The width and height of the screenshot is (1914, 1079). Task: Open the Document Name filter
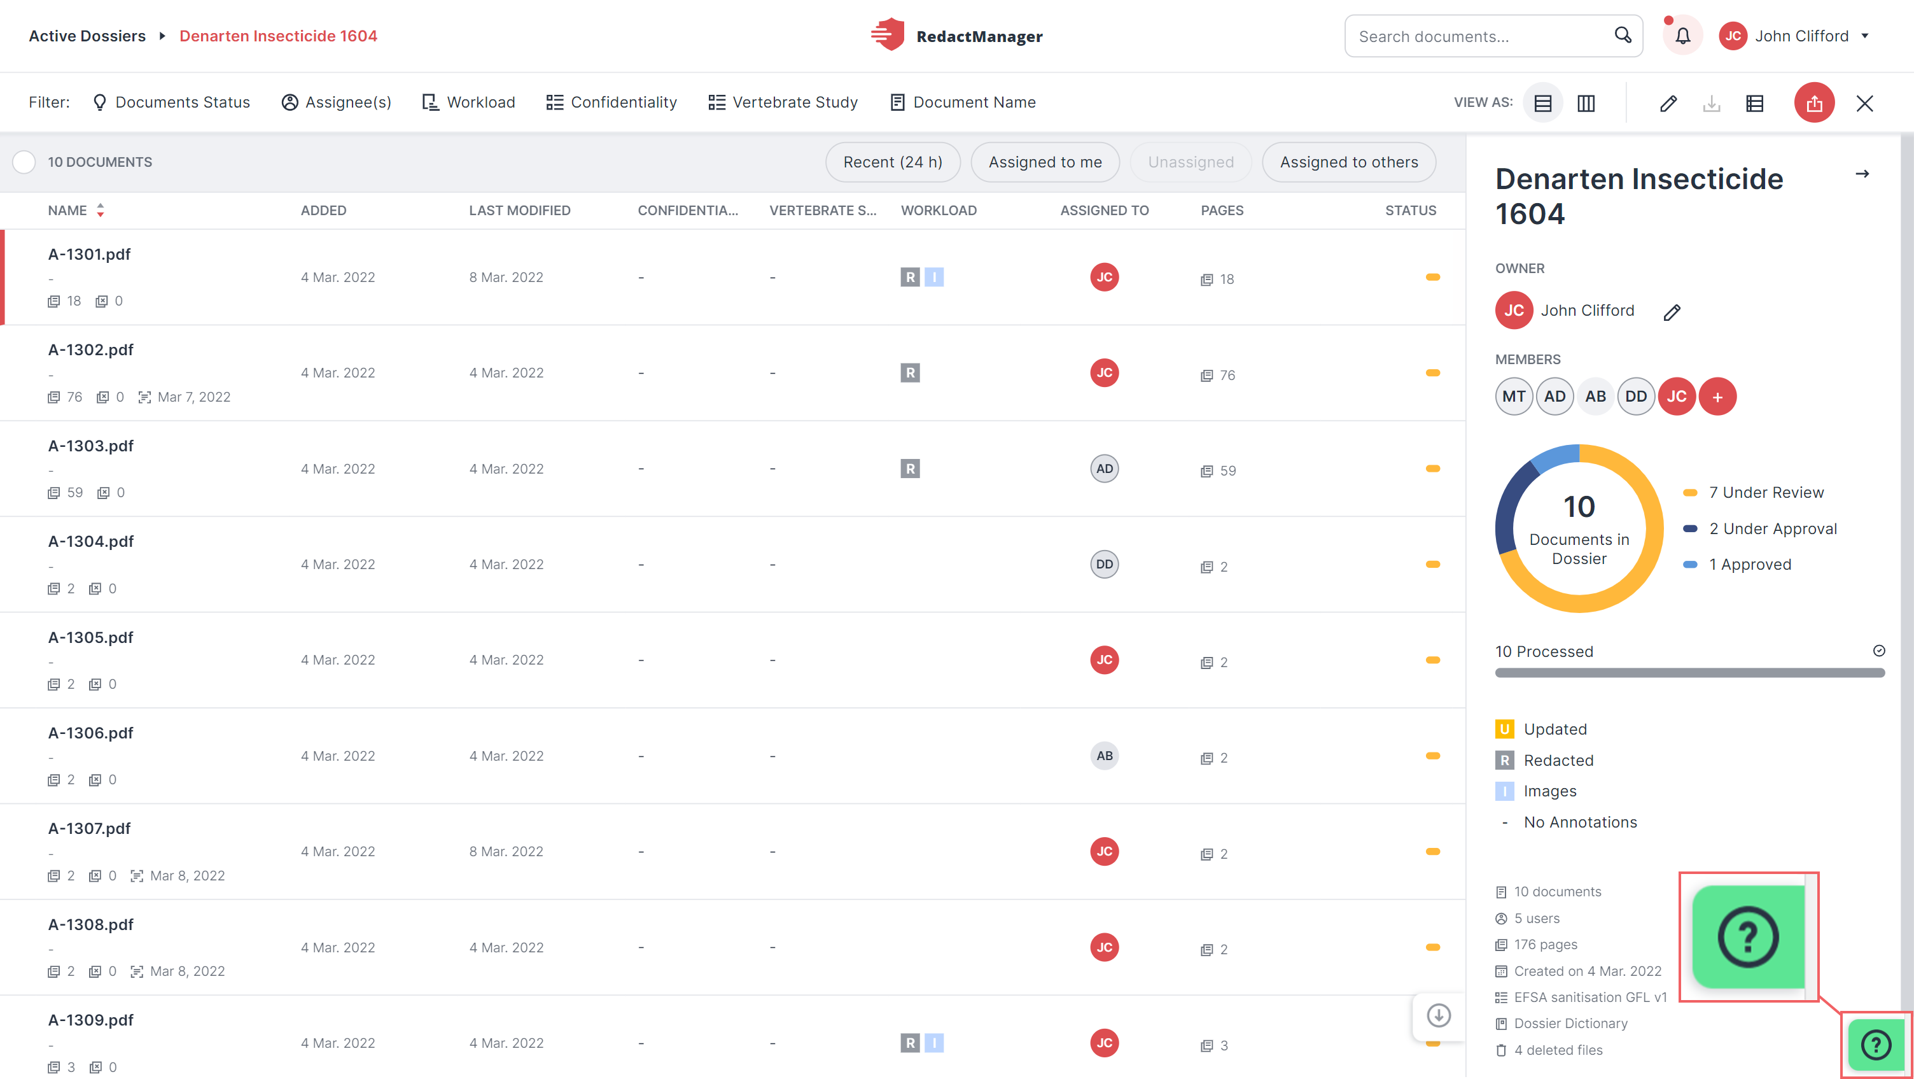click(x=962, y=102)
